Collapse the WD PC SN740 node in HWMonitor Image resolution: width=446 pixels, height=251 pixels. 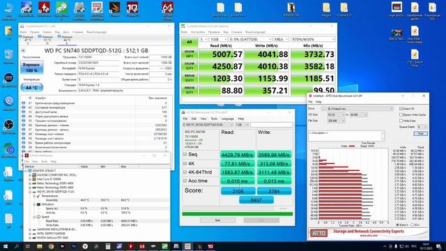coord(30,192)
